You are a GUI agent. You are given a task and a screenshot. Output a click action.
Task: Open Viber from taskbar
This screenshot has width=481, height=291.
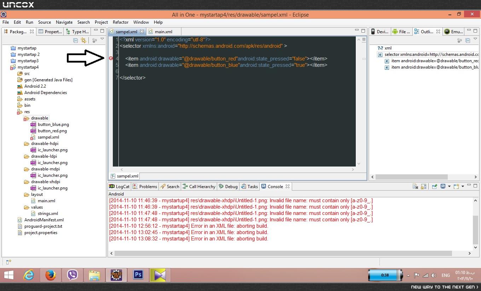click(73, 275)
